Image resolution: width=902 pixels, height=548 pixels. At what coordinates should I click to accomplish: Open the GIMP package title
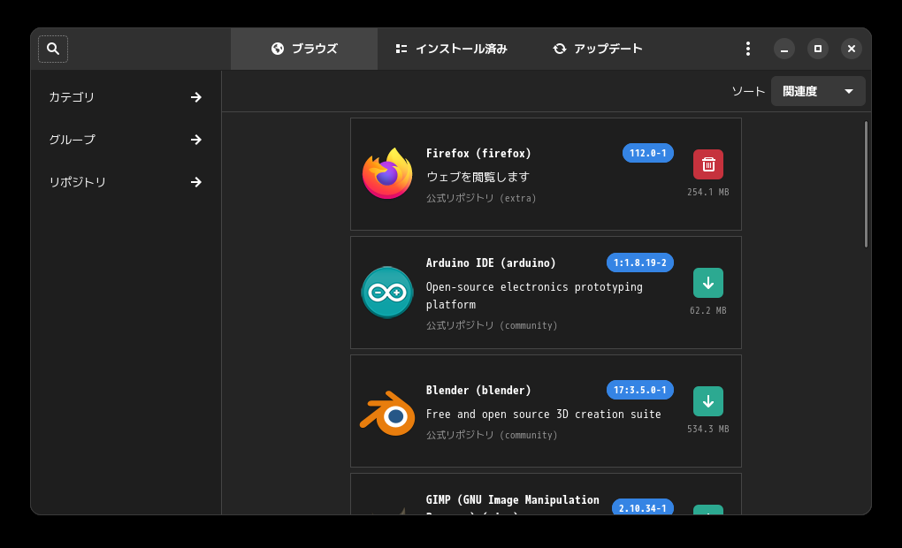click(x=513, y=504)
